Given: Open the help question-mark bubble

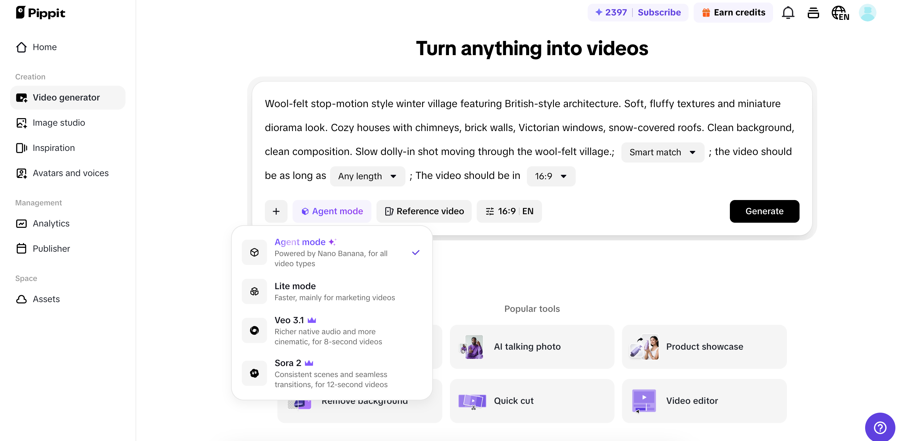Looking at the screenshot, I should [x=880, y=427].
